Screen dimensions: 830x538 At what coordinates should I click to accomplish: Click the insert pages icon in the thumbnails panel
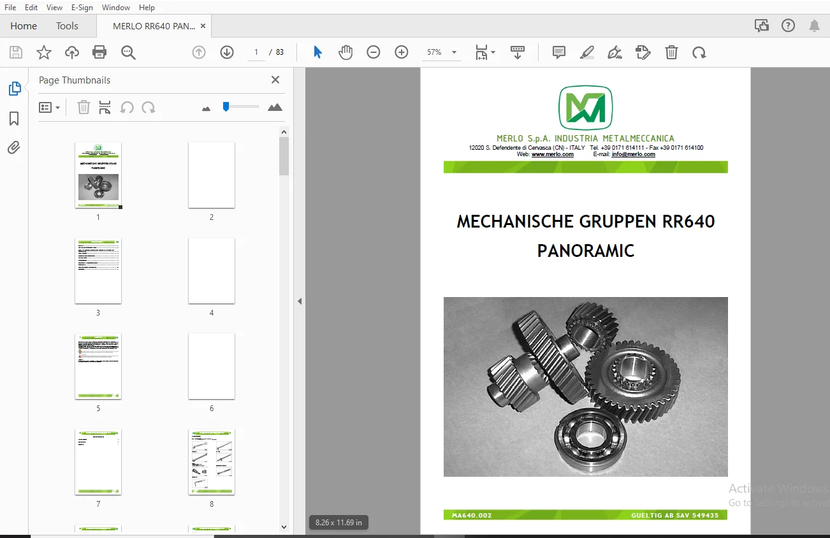105,107
